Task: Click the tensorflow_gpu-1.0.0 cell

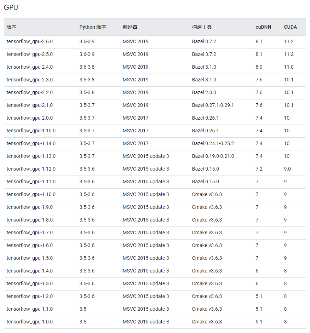Action: point(29,322)
